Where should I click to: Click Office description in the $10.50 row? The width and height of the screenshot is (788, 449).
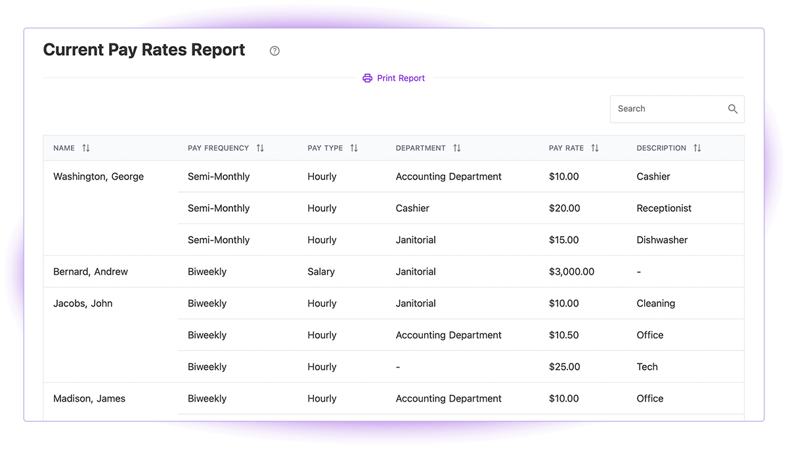click(650, 335)
